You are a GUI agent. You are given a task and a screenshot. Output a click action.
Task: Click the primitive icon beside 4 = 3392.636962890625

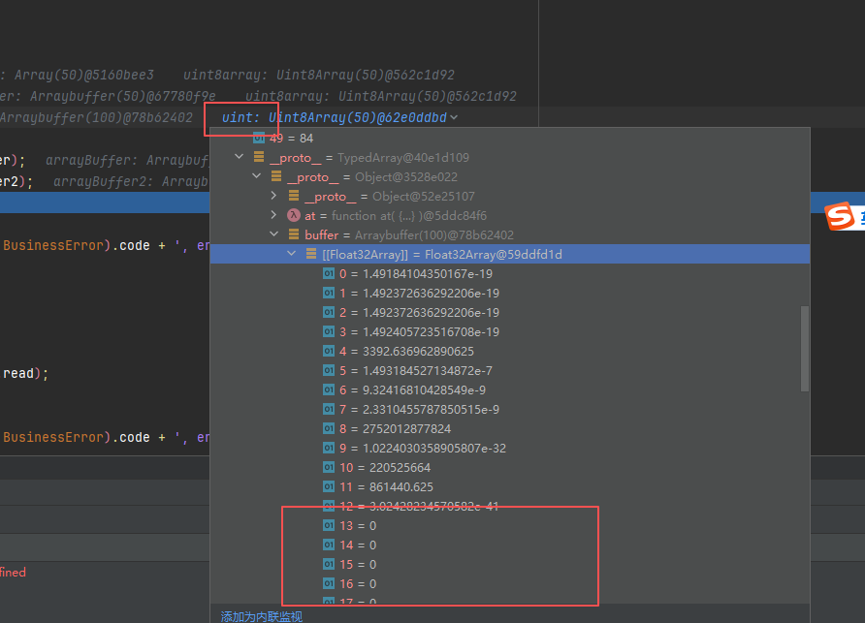329,351
